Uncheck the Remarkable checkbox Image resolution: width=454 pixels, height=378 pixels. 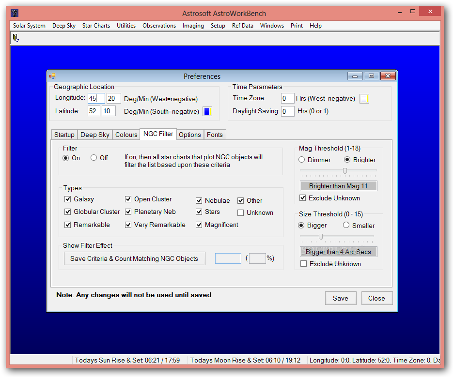point(67,225)
